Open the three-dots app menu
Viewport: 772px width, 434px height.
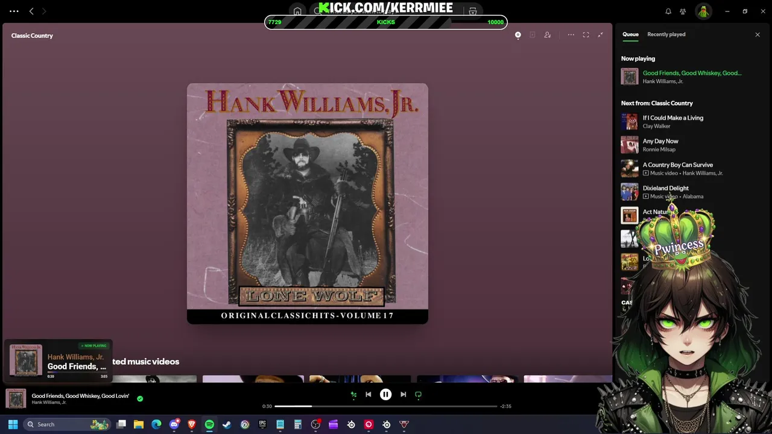pos(14,11)
